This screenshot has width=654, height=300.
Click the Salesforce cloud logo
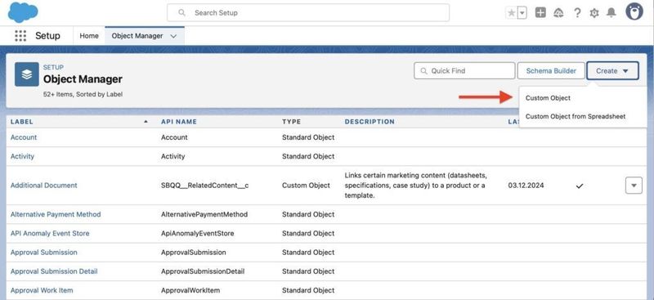[23, 12]
